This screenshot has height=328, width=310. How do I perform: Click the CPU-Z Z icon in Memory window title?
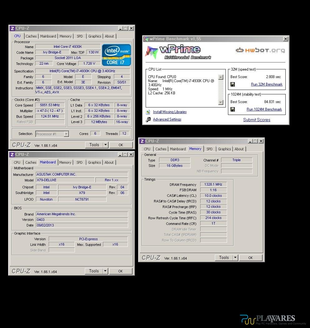pyautogui.click(x=142, y=141)
